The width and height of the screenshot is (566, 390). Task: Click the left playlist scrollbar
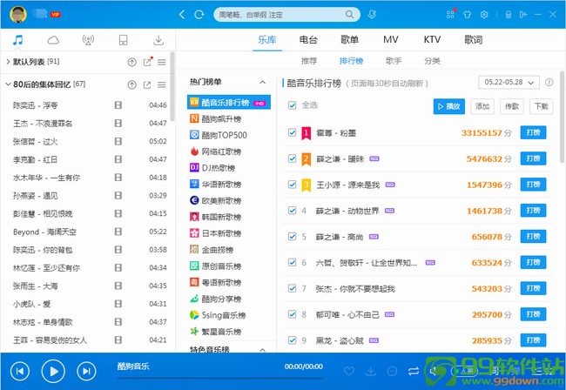[172, 86]
